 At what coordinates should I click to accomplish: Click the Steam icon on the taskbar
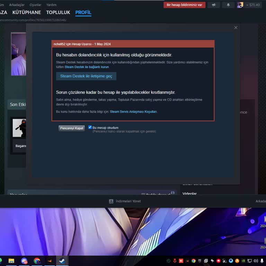tap(62, 261)
